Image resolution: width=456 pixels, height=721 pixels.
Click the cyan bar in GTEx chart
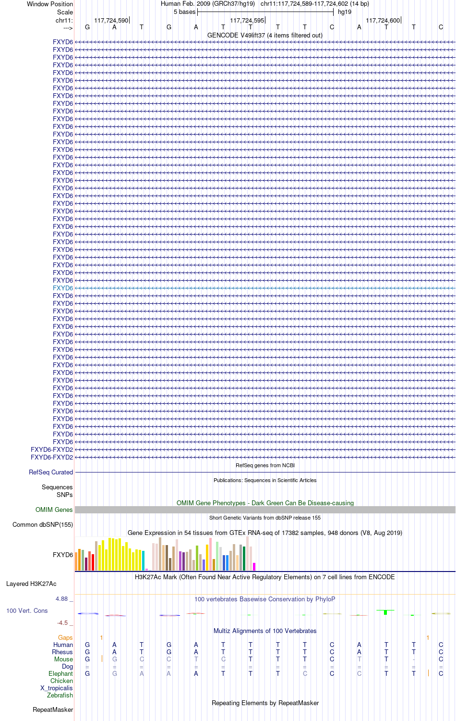(x=144, y=561)
